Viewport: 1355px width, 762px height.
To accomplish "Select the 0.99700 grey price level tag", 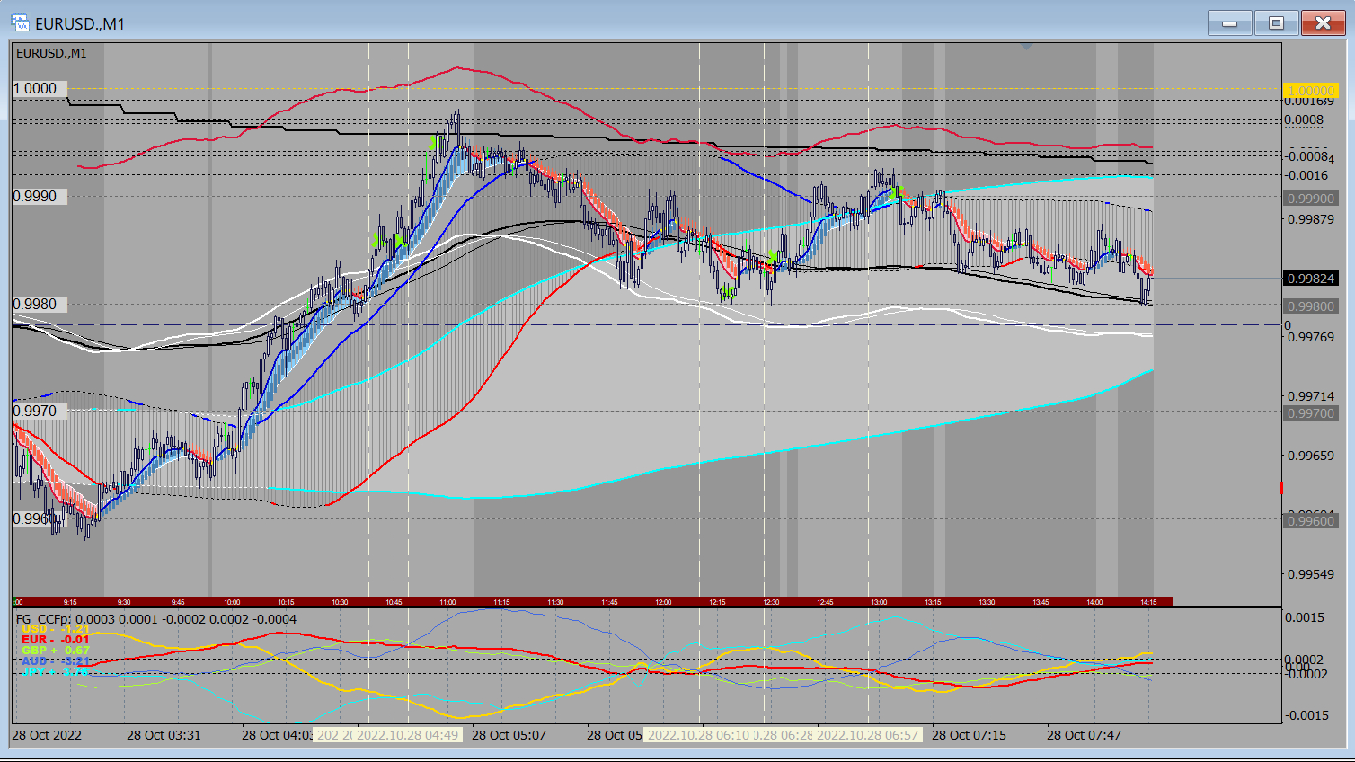I will 1310,413.
